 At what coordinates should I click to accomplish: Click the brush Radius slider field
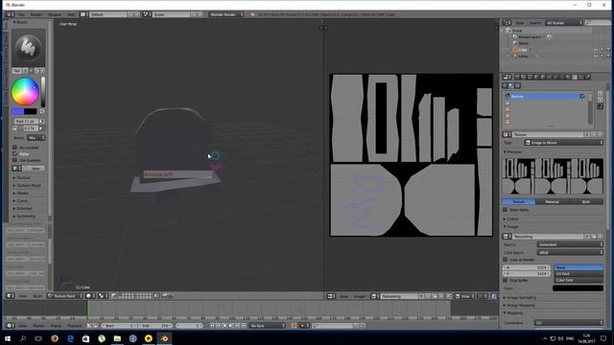[x=26, y=122]
